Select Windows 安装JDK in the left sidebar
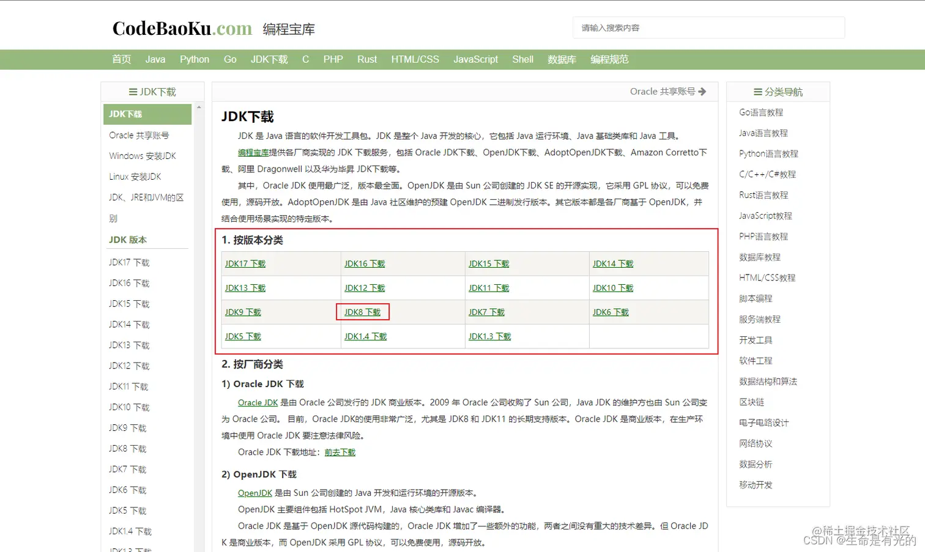Viewport: 925px width, 552px height. click(x=143, y=156)
